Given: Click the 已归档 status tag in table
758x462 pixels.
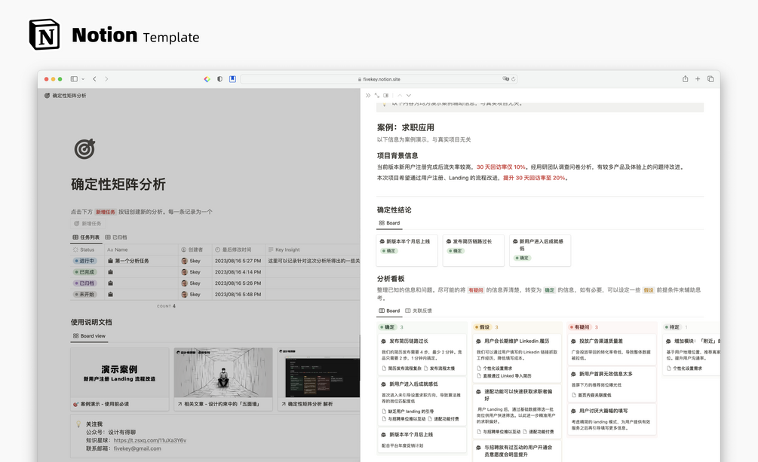Looking at the screenshot, I should coord(84,283).
